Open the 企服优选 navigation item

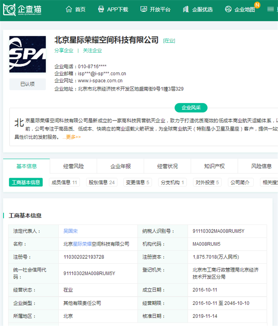203,10
